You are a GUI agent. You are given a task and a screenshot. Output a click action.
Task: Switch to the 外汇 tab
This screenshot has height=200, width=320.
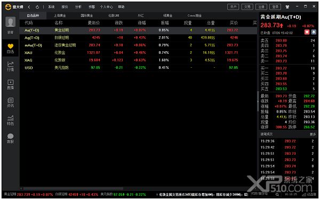click(141, 15)
